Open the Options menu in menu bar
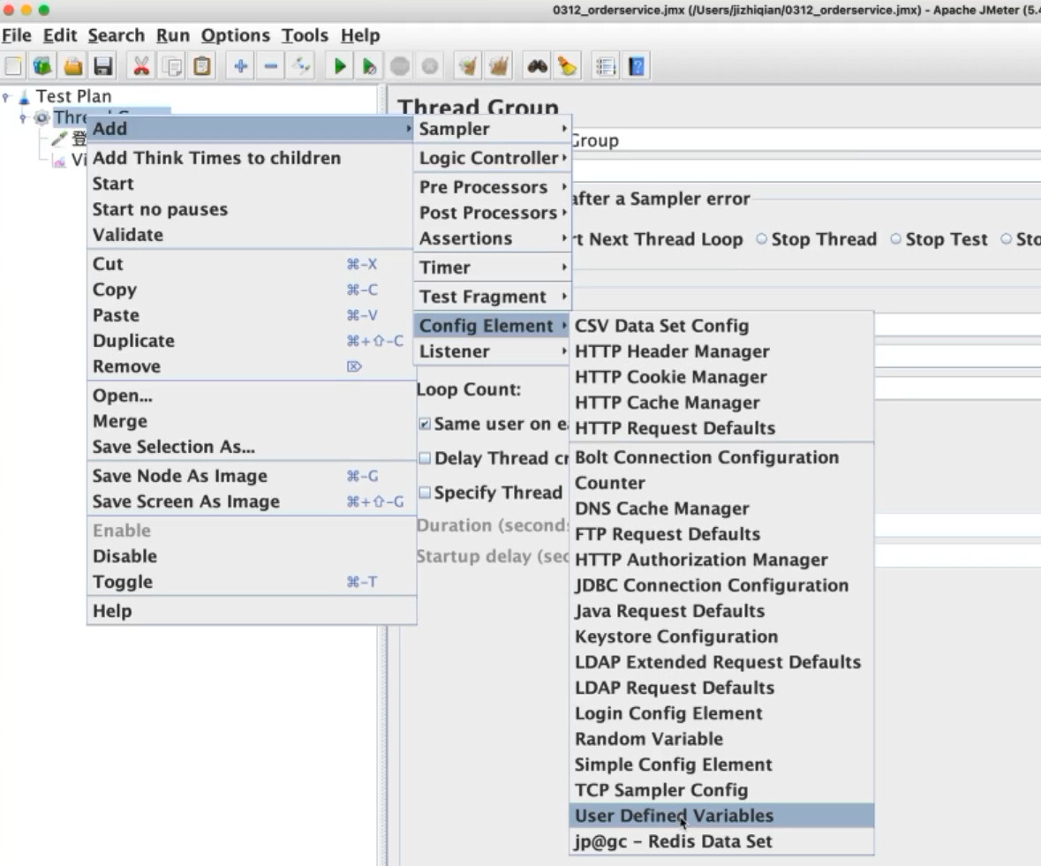Screen dimensions: 1041x866 click(235, 35)
